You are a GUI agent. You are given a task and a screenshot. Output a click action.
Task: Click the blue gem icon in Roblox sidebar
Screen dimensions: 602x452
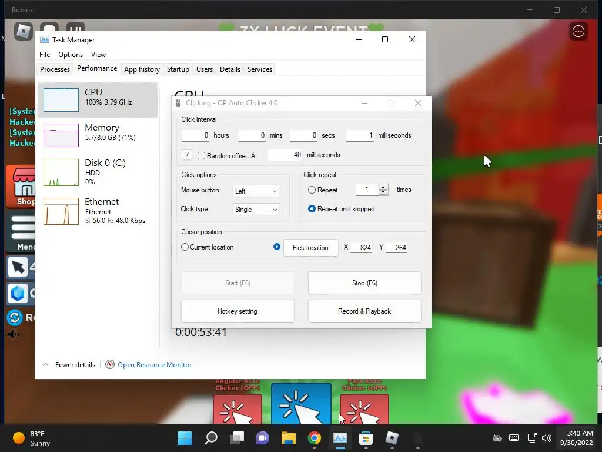[18, 293]
